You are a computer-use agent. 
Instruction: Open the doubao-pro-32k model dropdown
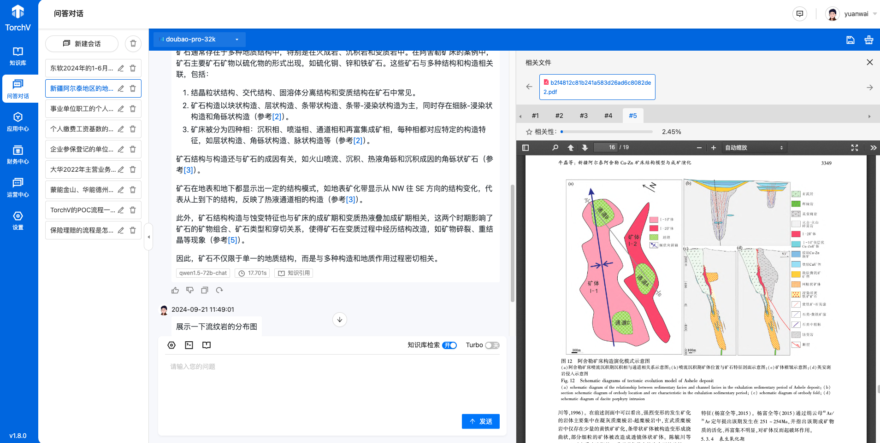coord(200,40)
